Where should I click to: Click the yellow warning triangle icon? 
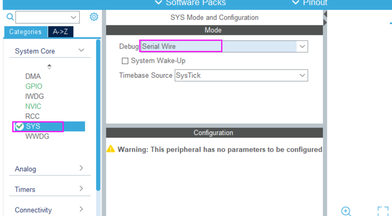[x=111, y=149]
